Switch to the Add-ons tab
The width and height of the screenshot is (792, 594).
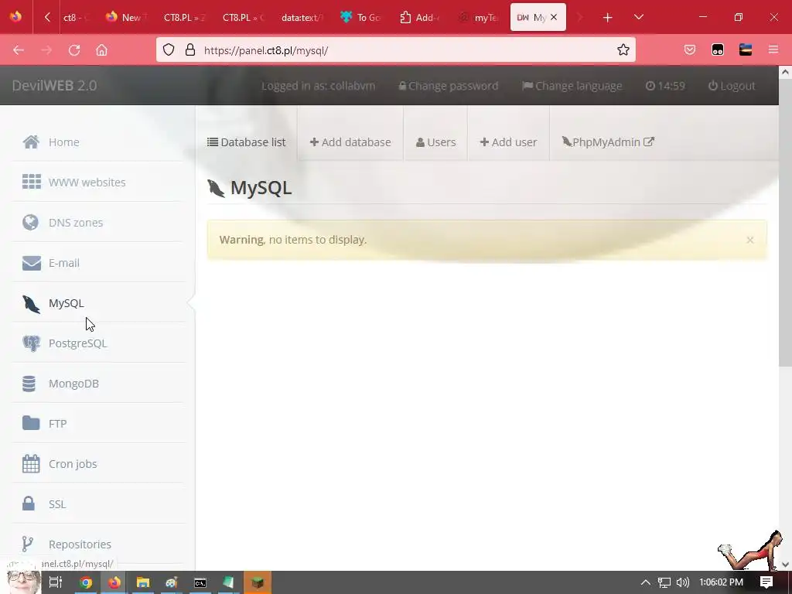pyautogui.click(x=420, y=17)
